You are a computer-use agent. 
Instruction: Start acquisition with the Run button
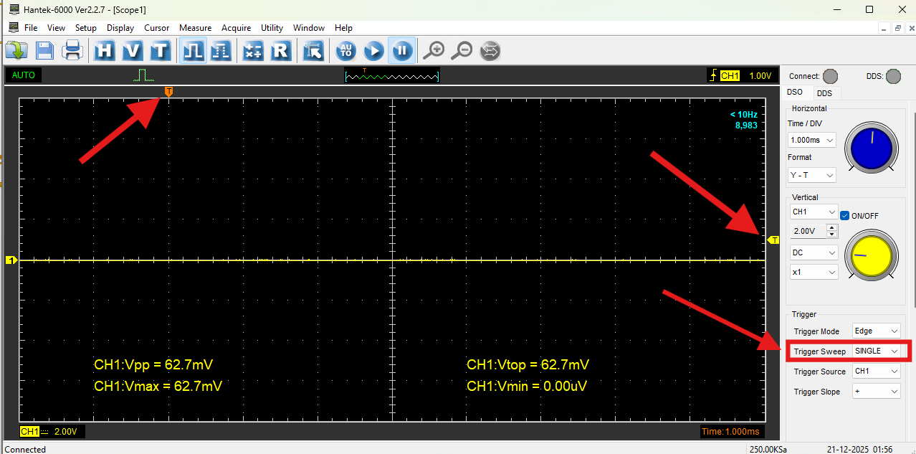click(374, 51)
